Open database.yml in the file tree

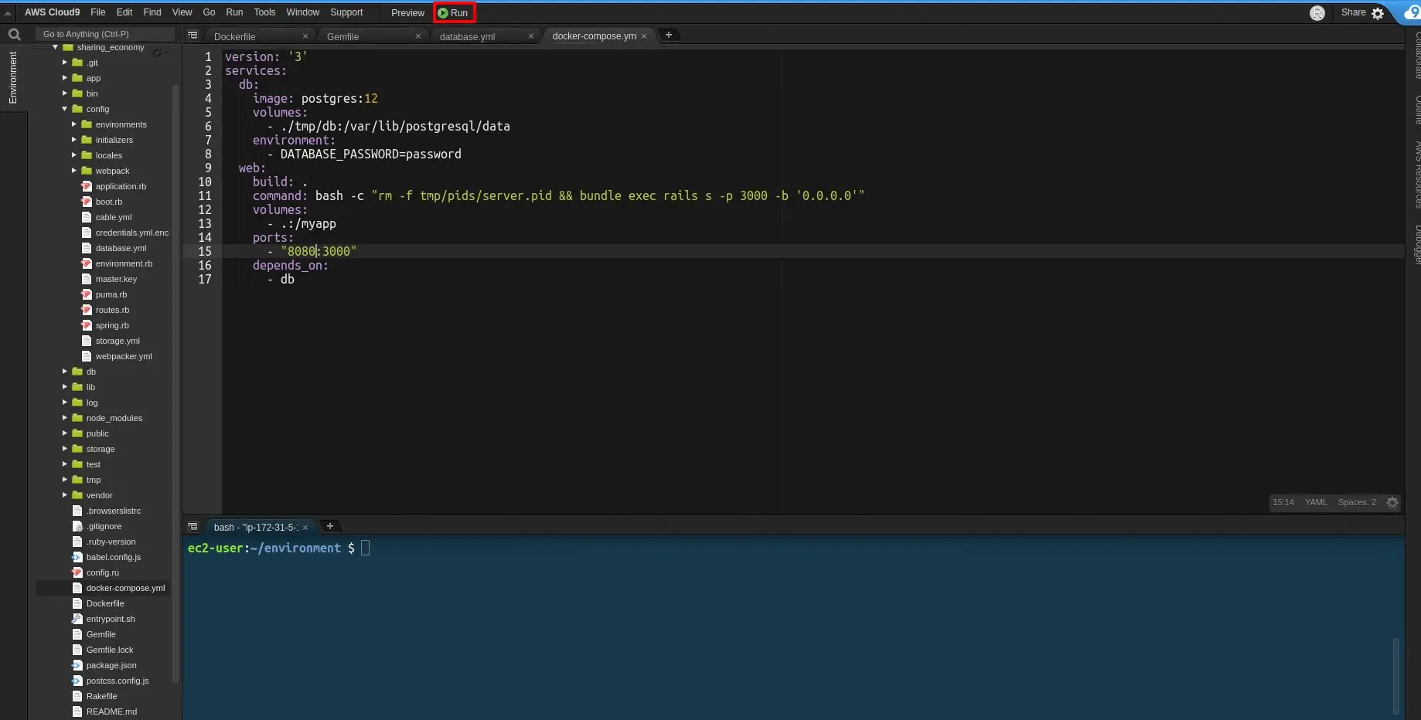121,248
